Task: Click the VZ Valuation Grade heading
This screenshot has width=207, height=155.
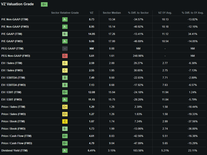Action: (x=17, y=4)
